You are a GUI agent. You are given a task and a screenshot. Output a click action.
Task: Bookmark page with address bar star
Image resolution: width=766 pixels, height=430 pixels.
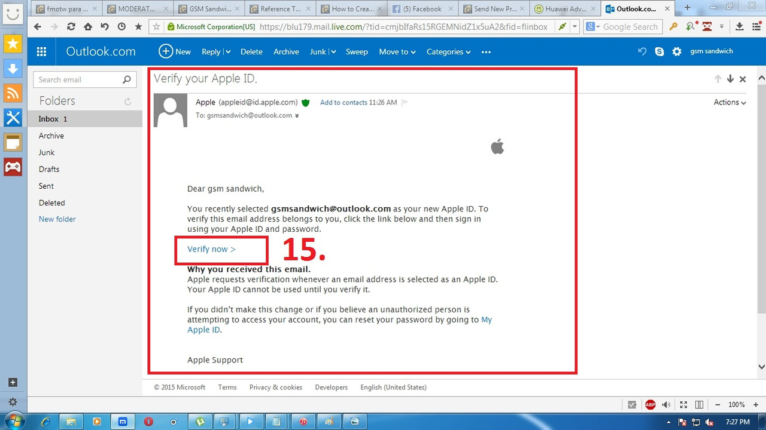(x=157, y=27)
